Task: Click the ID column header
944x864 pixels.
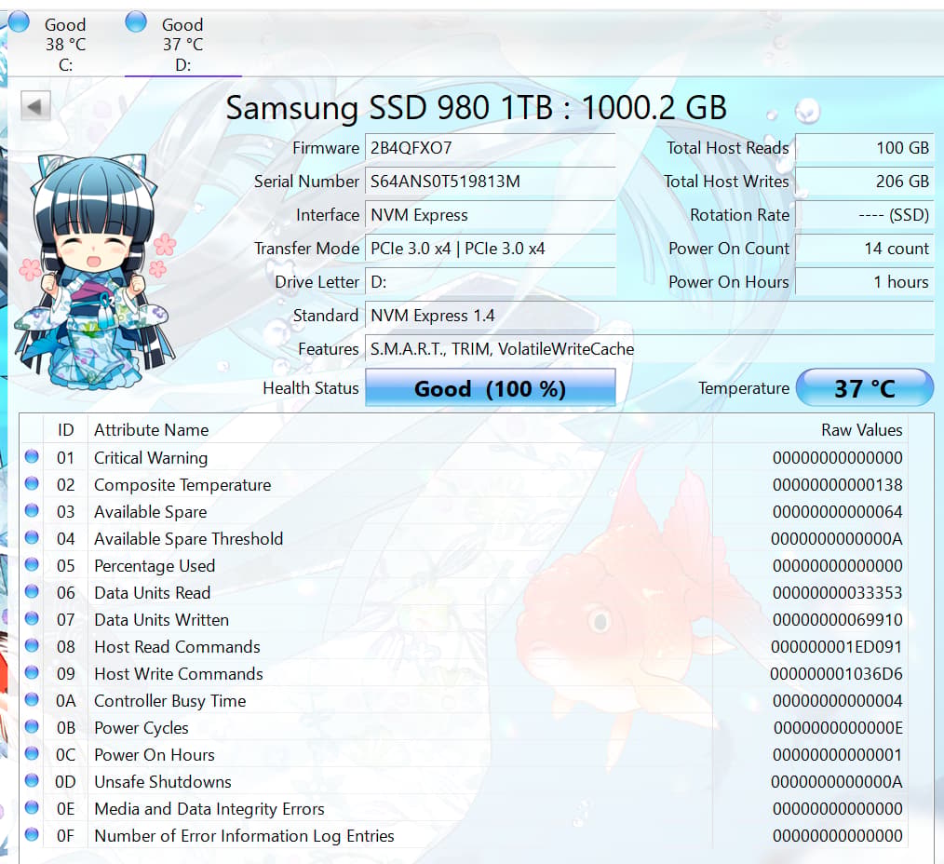Action: (x=65, y=430)
